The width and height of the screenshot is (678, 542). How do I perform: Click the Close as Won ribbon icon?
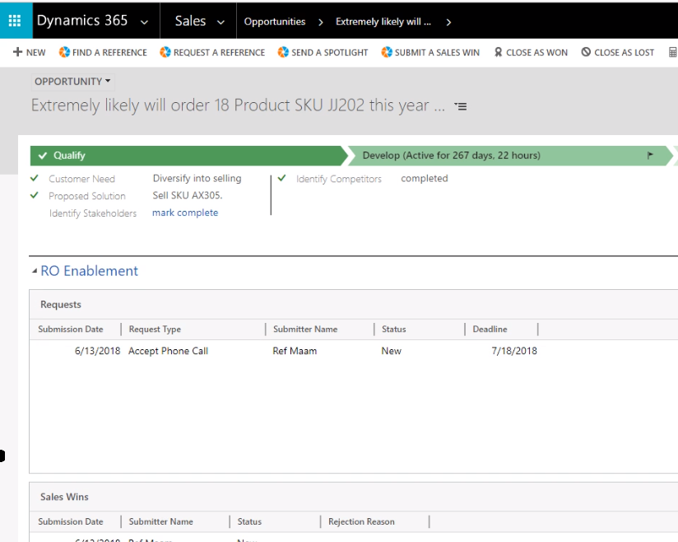(x=498, y=52)
